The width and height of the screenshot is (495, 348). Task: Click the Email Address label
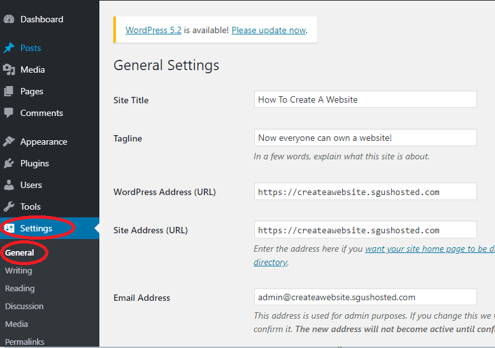point(141,298)
